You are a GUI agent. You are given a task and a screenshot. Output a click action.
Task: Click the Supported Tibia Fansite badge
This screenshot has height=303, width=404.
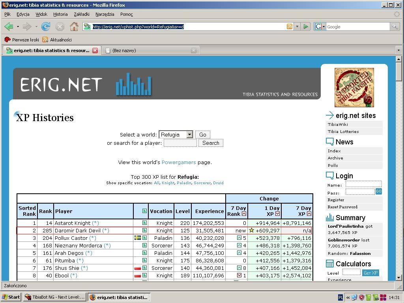(354, 88)
